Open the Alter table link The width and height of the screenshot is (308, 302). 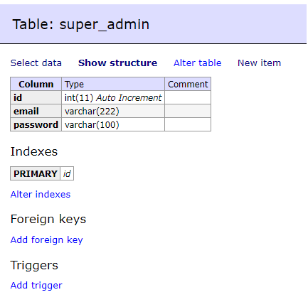click(197, 63)
